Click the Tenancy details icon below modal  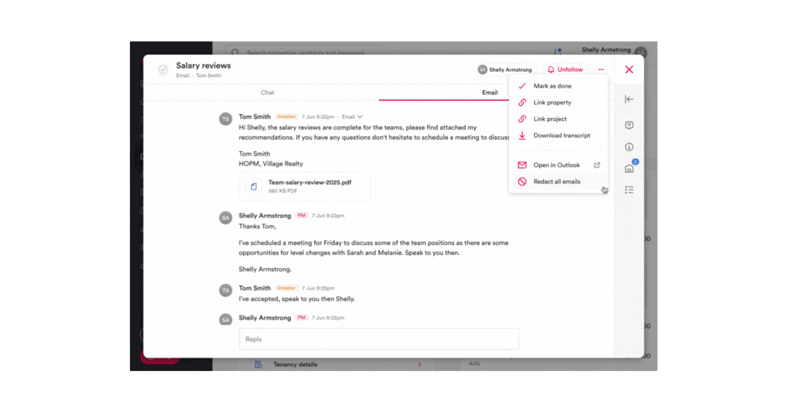pyautogui.click(x=259, y=364)
